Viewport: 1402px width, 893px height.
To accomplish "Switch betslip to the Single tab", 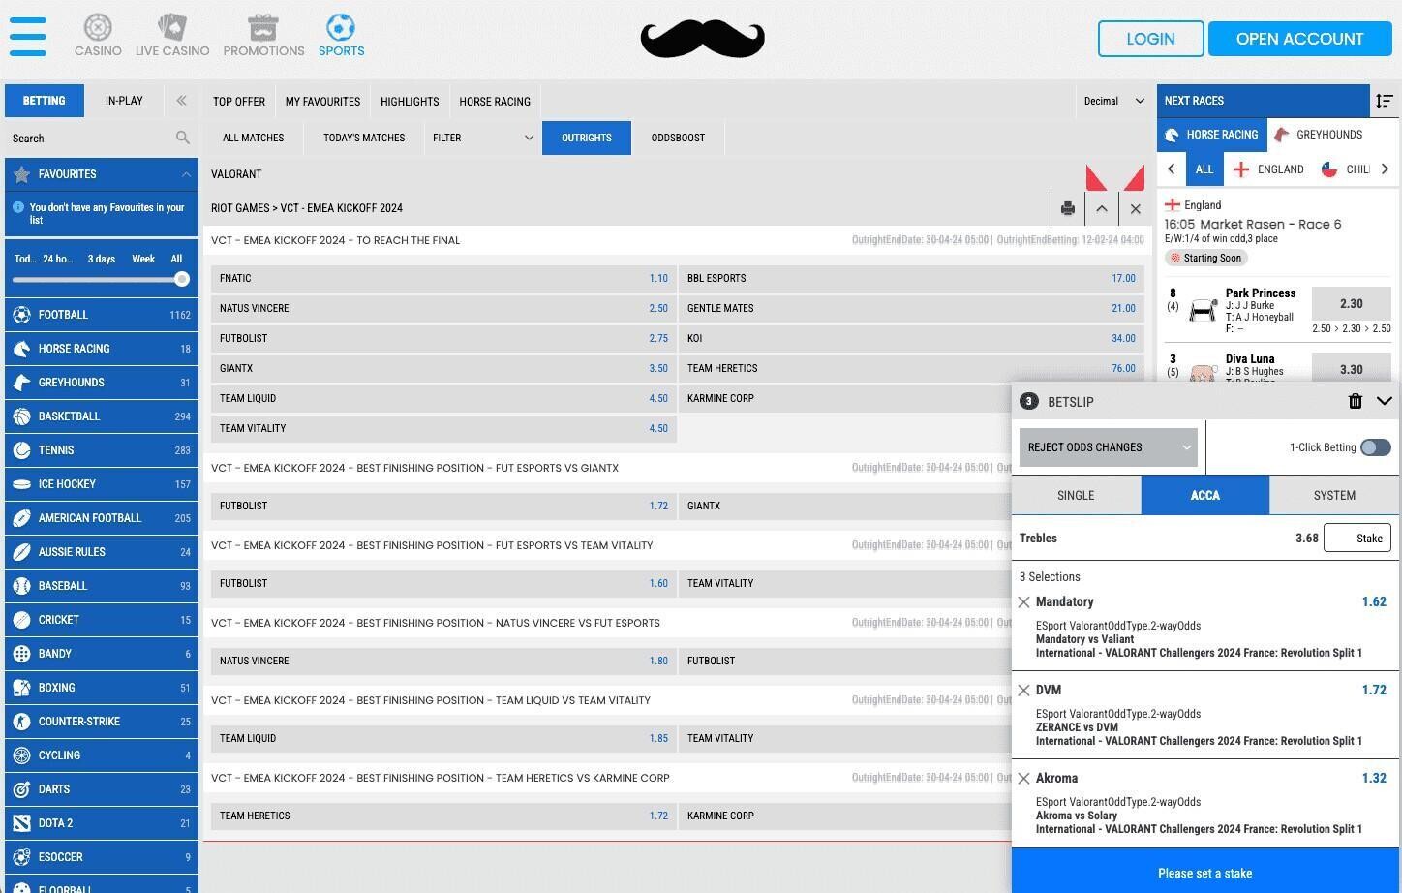I will point(1076,495).
